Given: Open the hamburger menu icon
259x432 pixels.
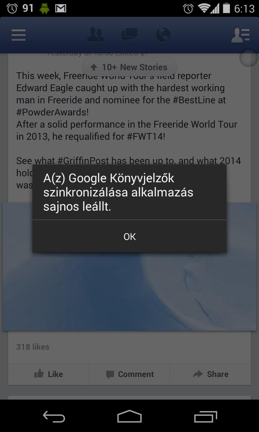Looking at the screenshot, I should click(x=19, y=35).
